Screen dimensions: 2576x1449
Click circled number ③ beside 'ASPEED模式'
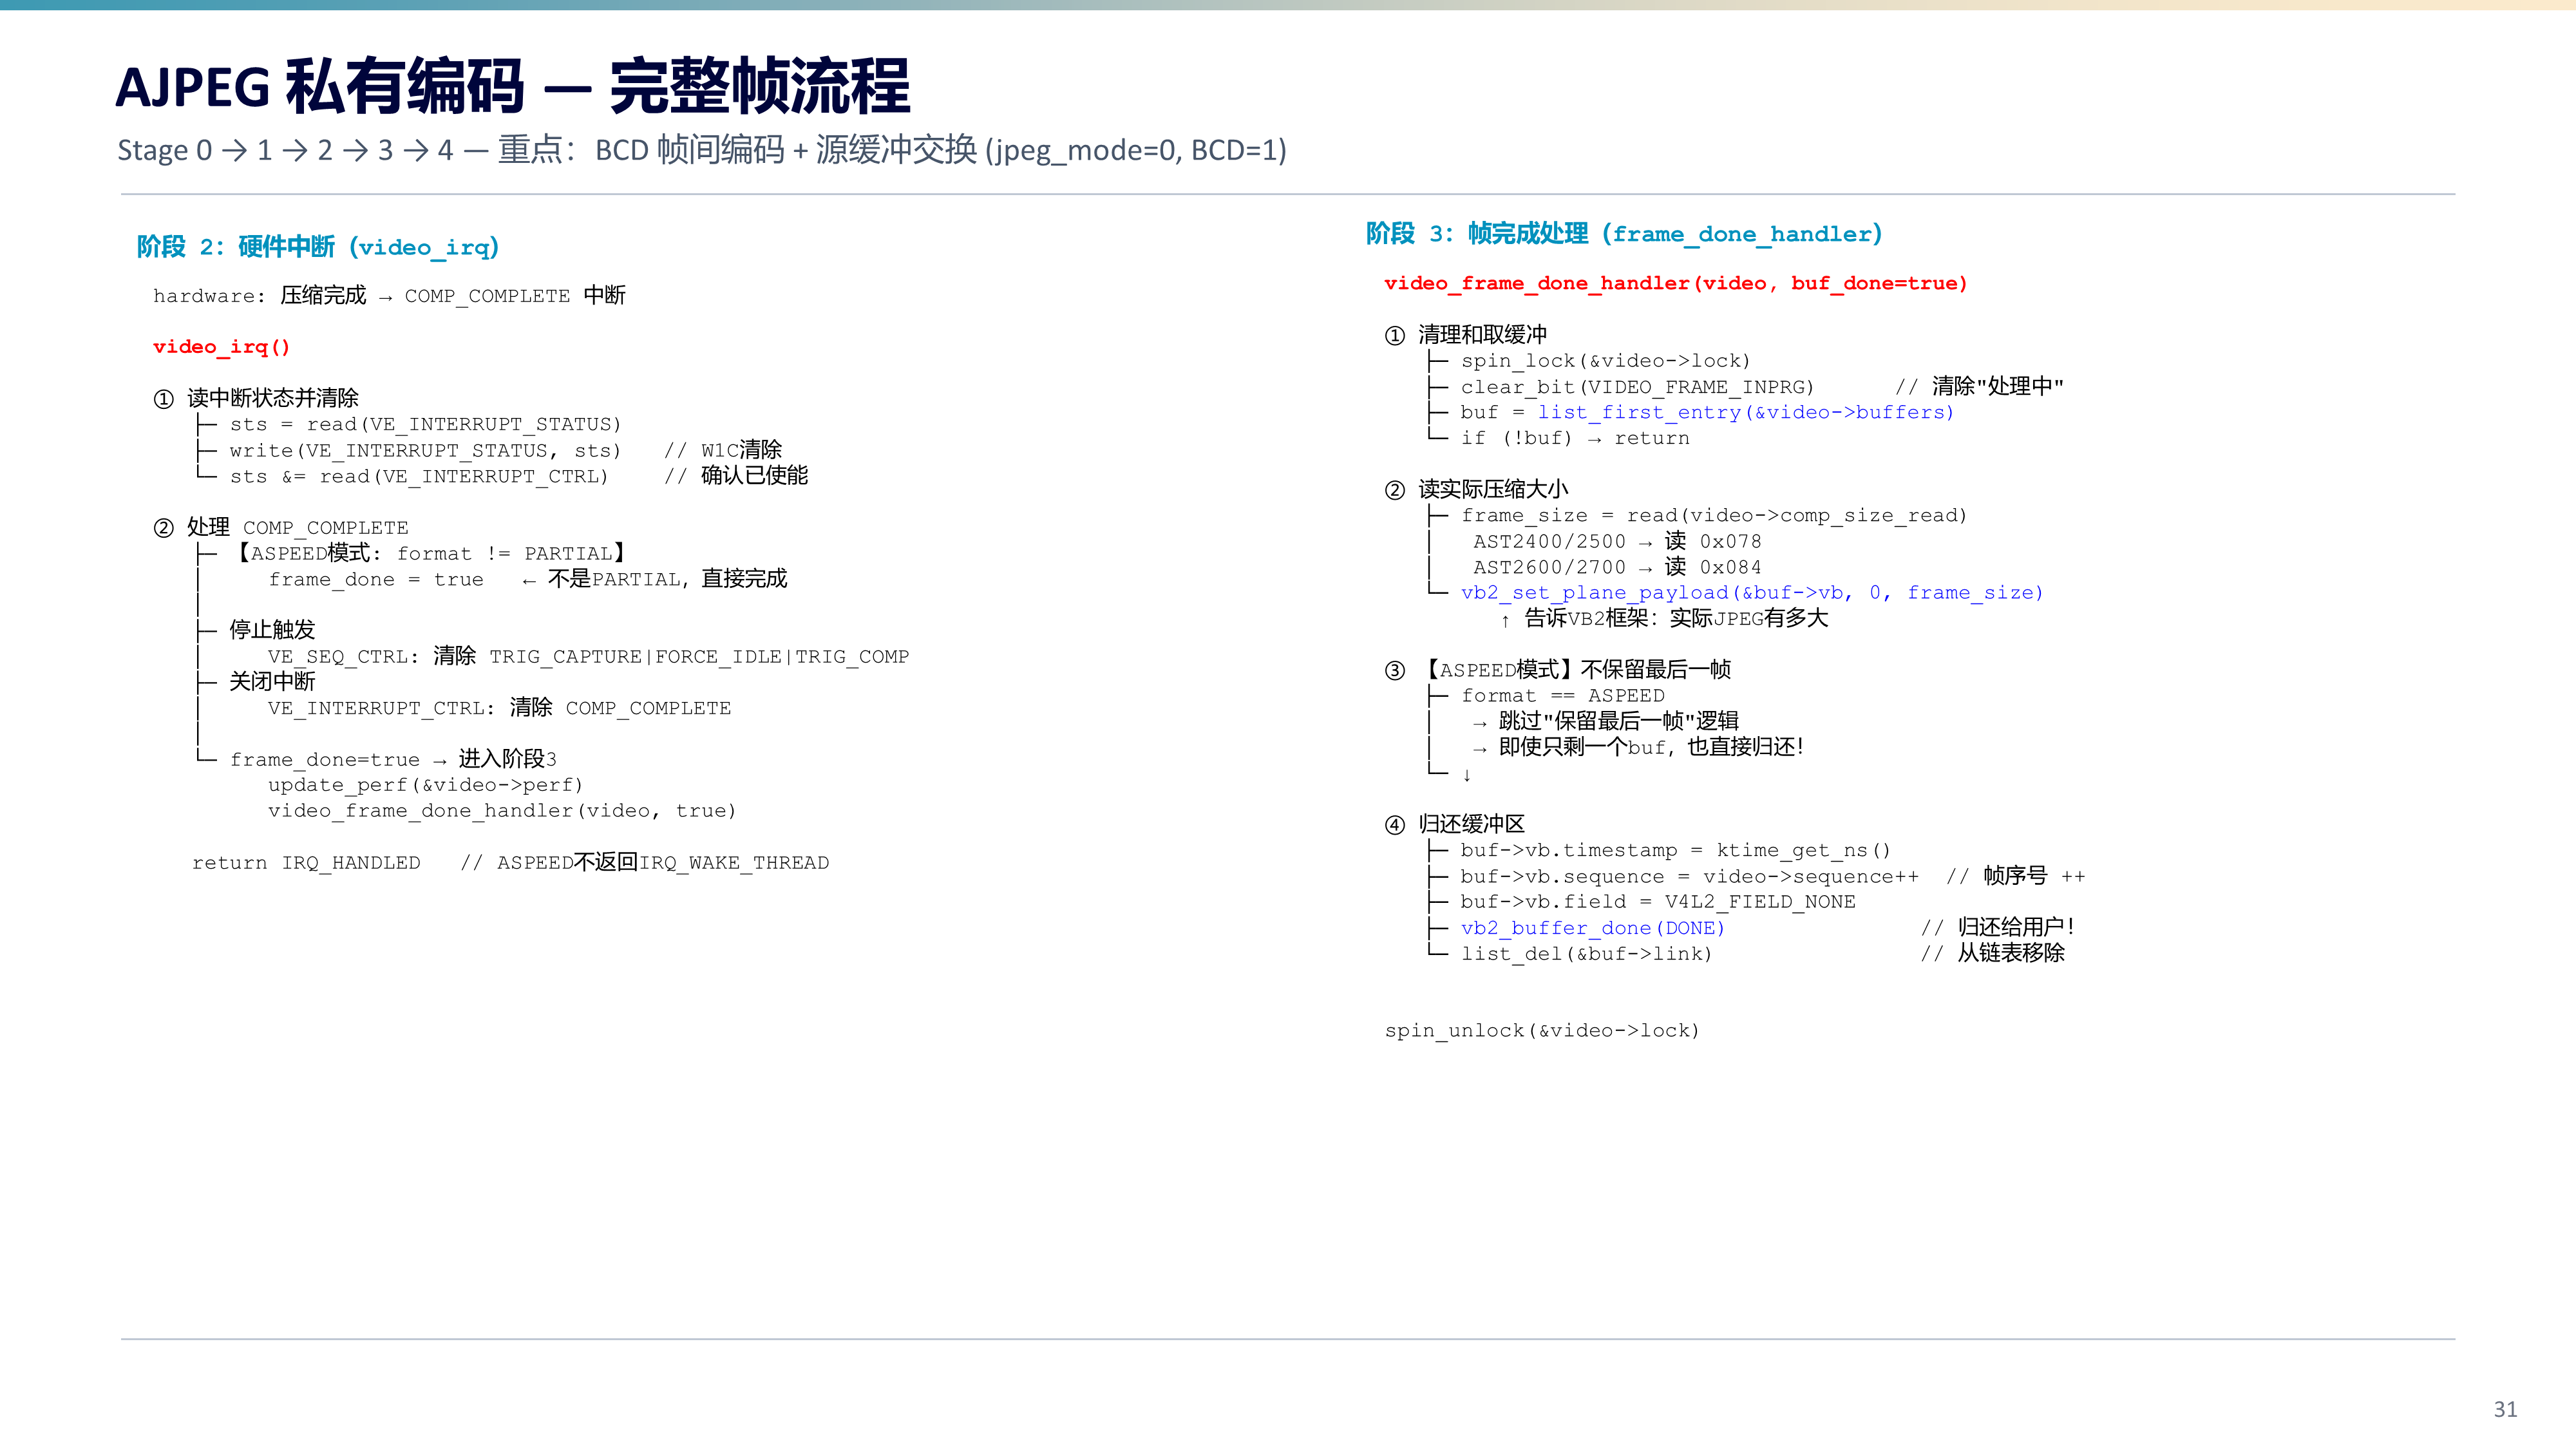coord(1394,670)
